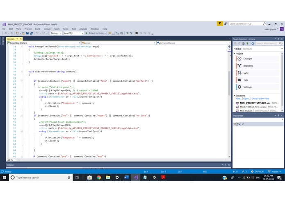
Task: Click the Open File toolbar icon
Action: pyautogui.click(x=23, y=33)
